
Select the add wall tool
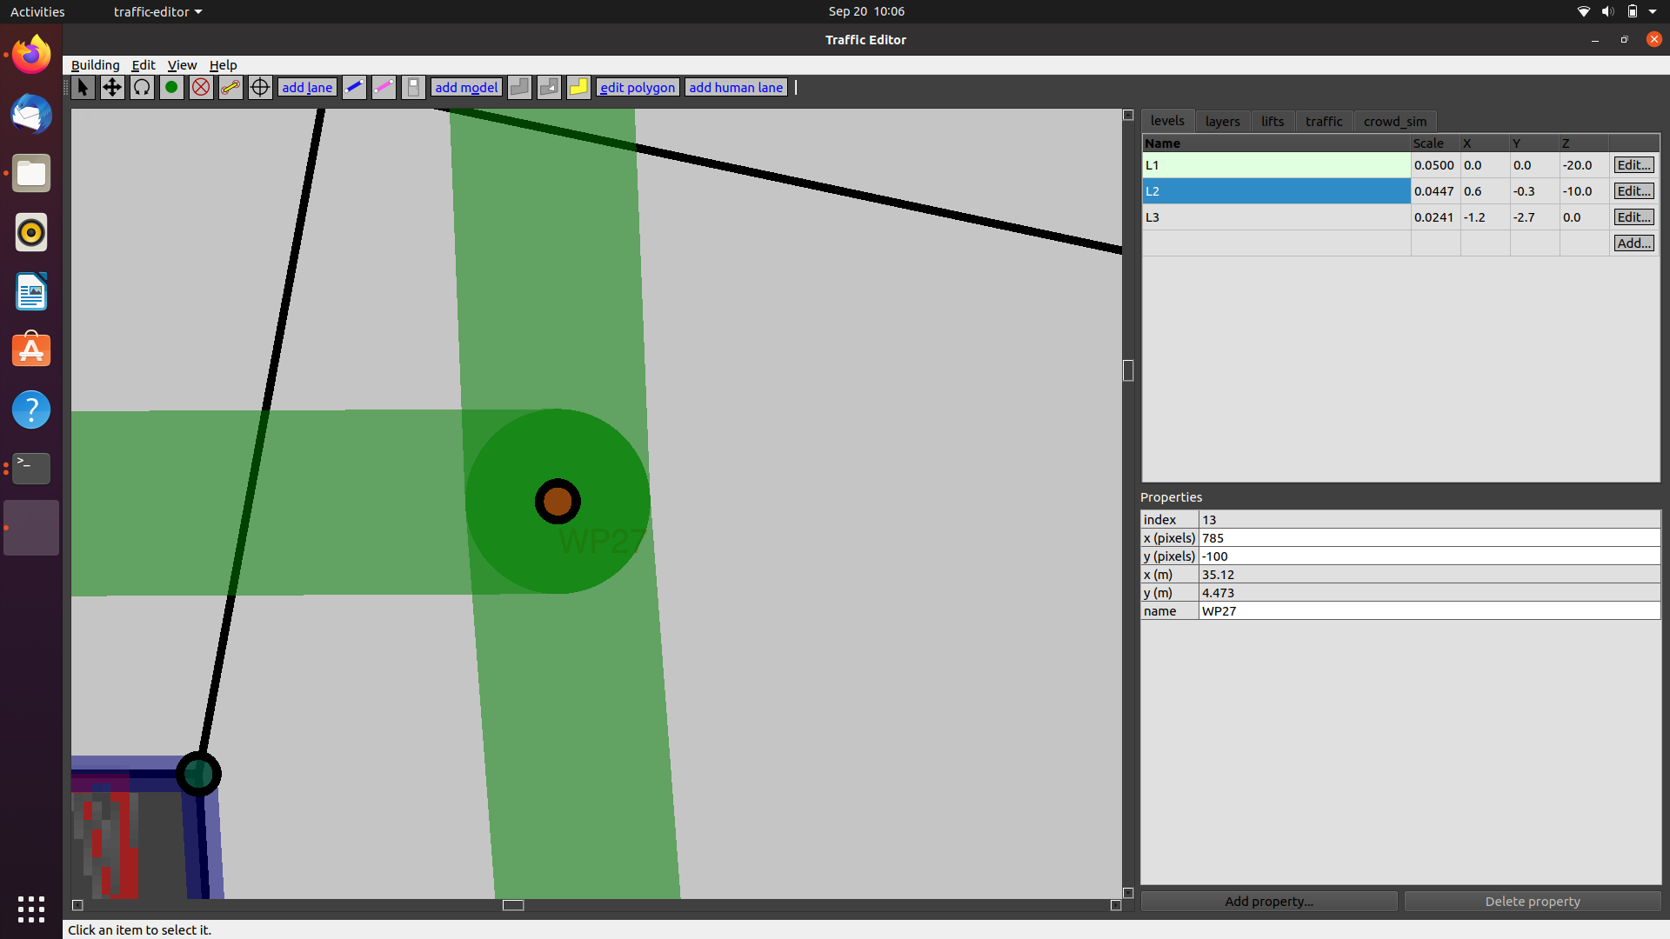point(354,87)
